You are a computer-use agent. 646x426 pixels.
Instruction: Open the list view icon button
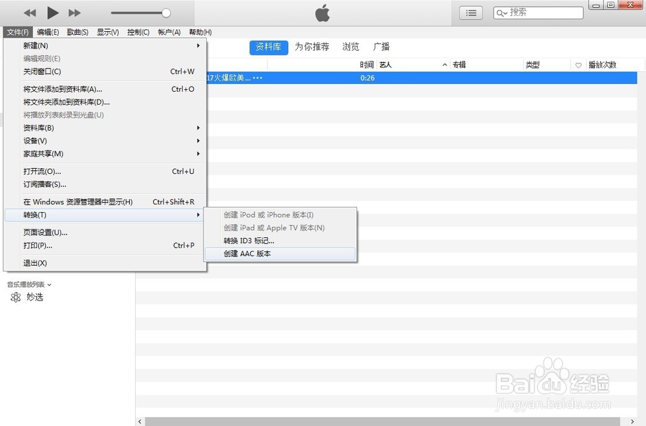pyautogui.click(x=471, y=13)
